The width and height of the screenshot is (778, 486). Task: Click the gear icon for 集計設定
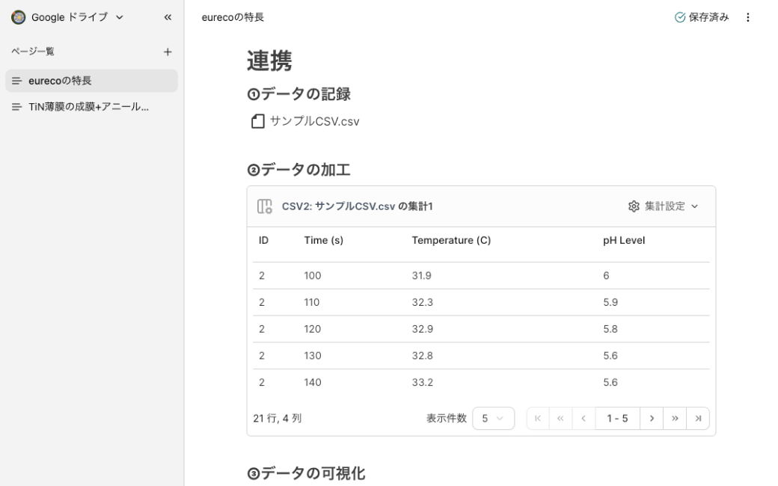tap(634, 206)
